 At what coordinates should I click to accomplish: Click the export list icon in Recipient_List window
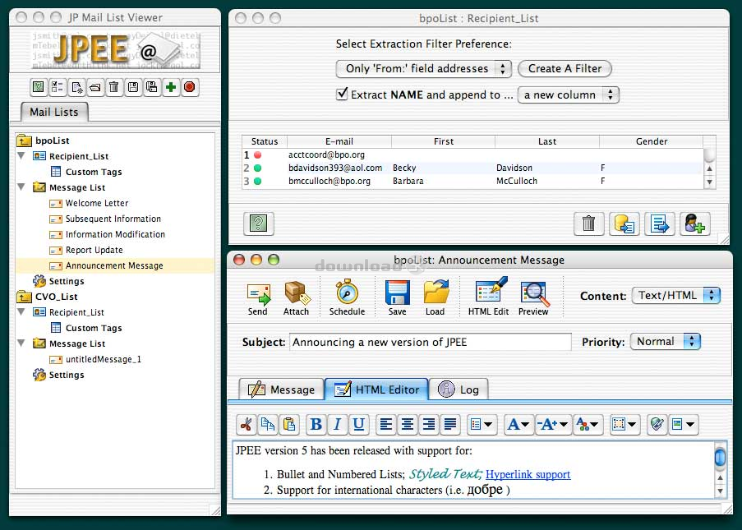coord(660,224)
